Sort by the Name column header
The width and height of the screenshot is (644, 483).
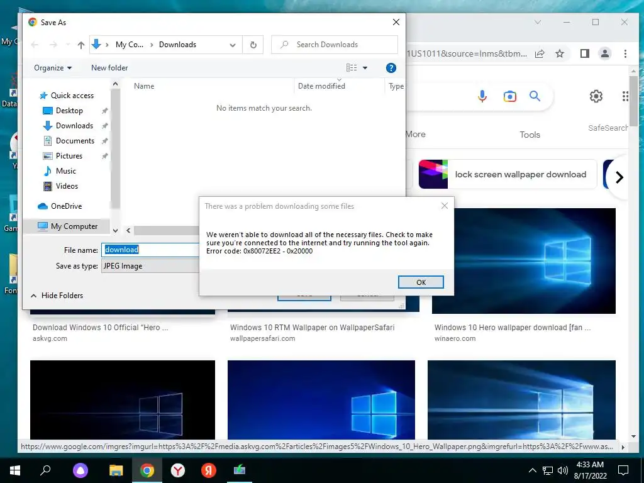(144, 86)
